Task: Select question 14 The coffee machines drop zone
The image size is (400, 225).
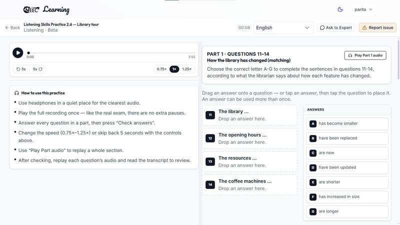Action: tap(249, 184)
